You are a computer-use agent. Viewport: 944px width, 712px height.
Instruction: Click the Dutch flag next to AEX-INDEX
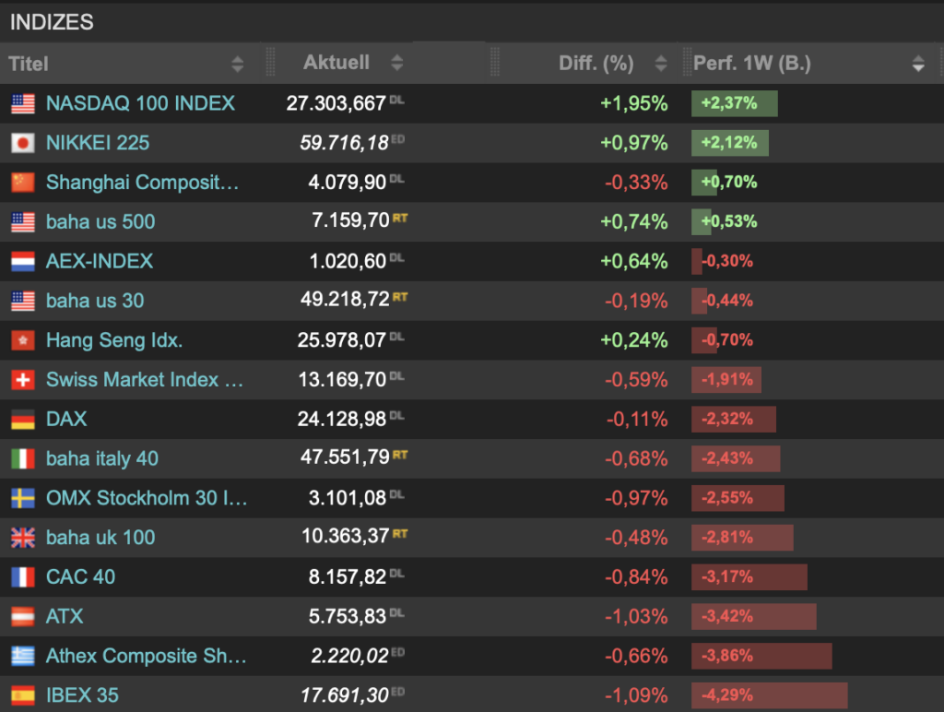(x=25, y=261)
